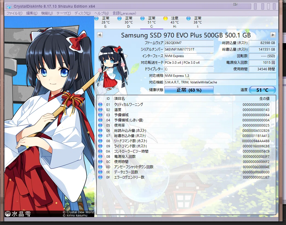Open the 言語(Language) menu

pyautogui.click(x=124, y=13)
